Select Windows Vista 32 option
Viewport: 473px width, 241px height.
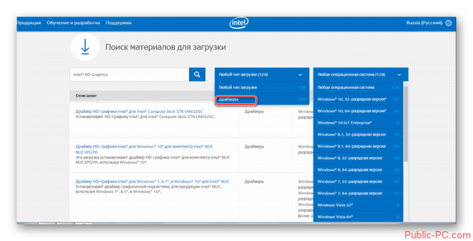click(358, 205)
